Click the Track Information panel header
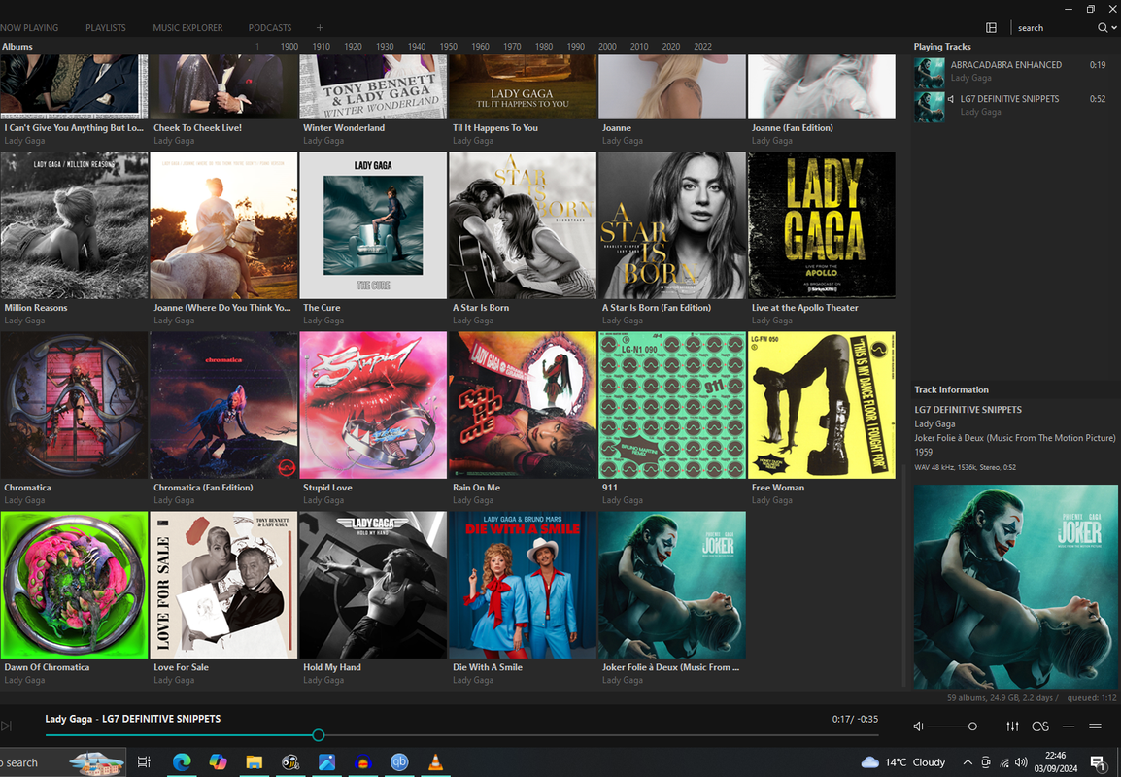 click(952, 389)
